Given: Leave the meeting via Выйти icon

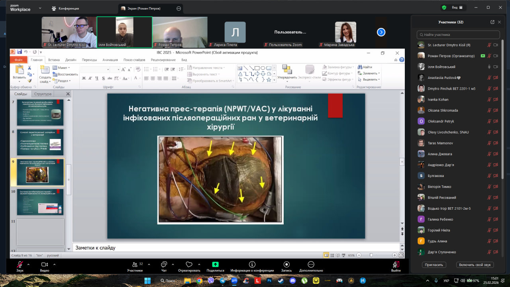Looking at the screenshot, I should coord(396,265).
